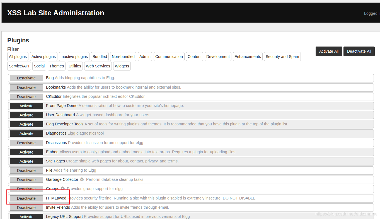The image size is (380, 219).
Task: Open the HTMLawed plugin name
Action: click(x=56, y=198)
